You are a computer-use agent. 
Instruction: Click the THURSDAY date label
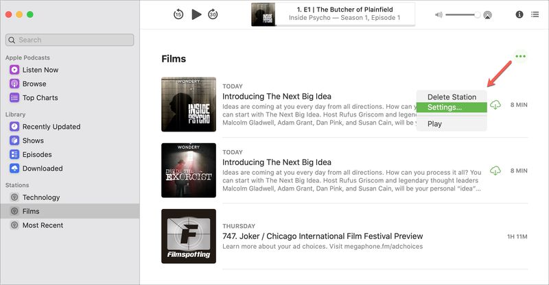coord(239,226)
